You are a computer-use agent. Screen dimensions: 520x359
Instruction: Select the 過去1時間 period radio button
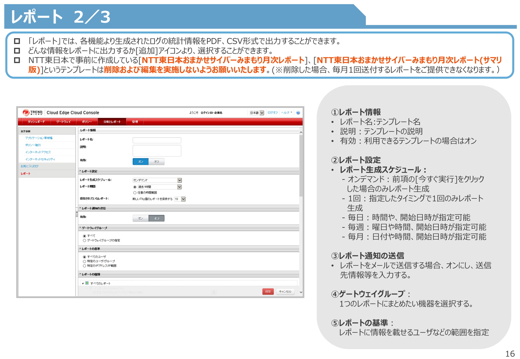(135, 187)
